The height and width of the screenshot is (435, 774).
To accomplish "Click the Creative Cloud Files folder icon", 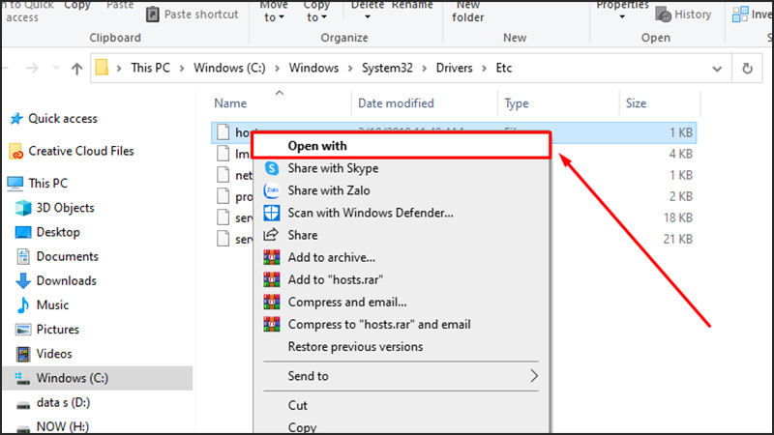I will pos(15,152).
